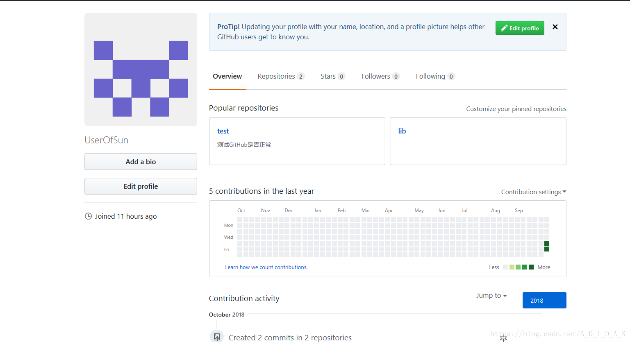This screenshot has width=630, height=342.
Task: Click the UserOfSun identicon avatar
Action: [141, 69]
